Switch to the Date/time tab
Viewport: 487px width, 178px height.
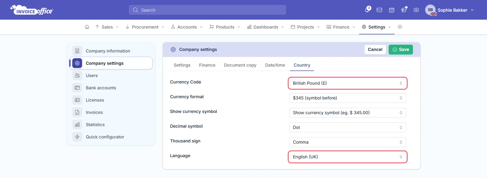tap(275, 65)
